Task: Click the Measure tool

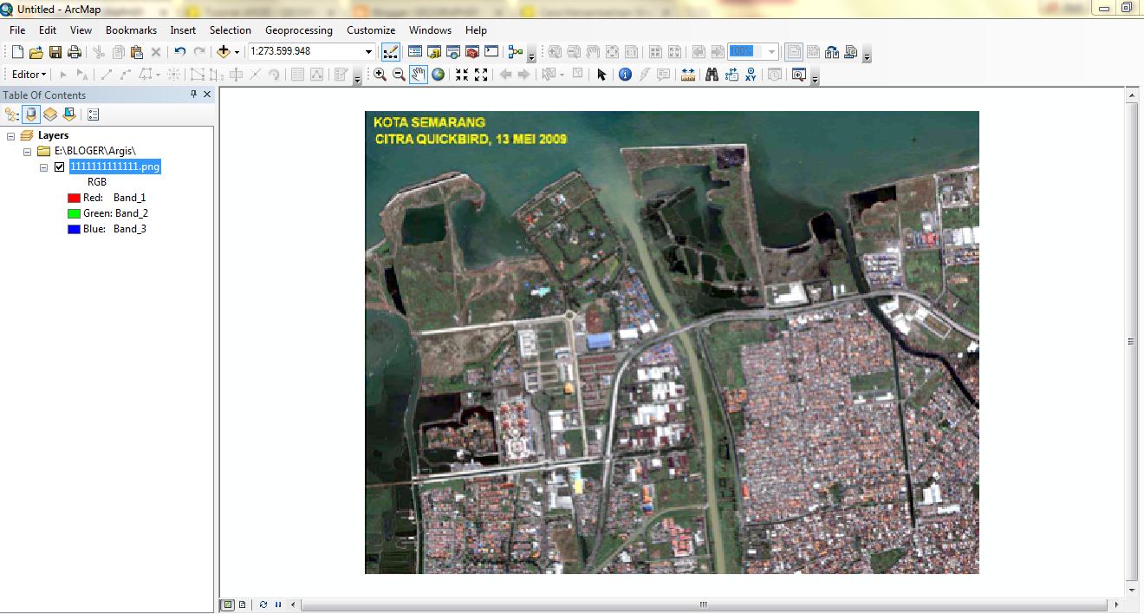Action: click(687, 75)
